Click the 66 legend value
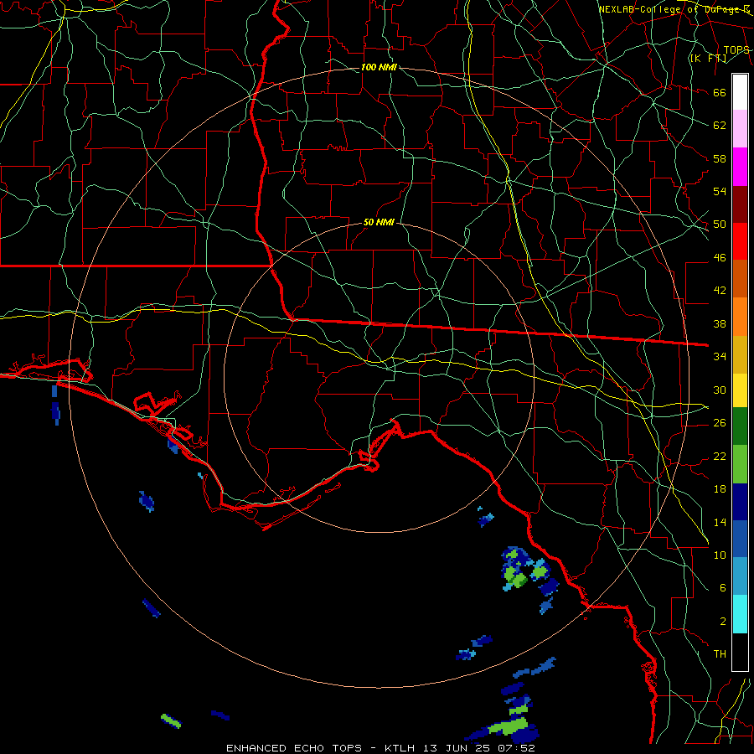This screenshot has height=754, width=754. (720, 92)
